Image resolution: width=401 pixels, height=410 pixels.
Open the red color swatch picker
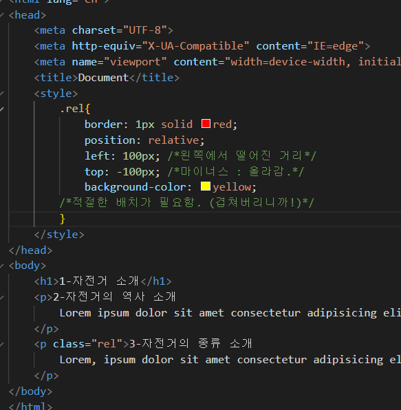[x=206, y=123]
